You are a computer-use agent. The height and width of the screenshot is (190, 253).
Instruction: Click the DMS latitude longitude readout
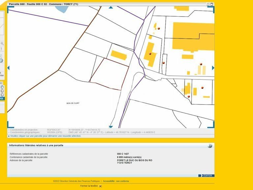pos(112,132)
